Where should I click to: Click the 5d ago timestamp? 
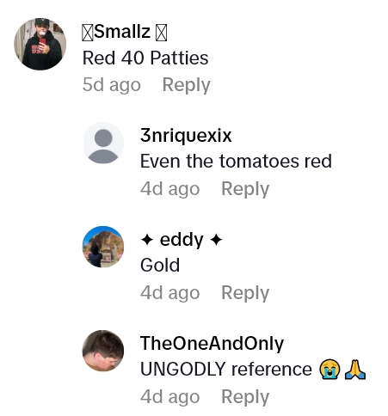pos(112,85)
